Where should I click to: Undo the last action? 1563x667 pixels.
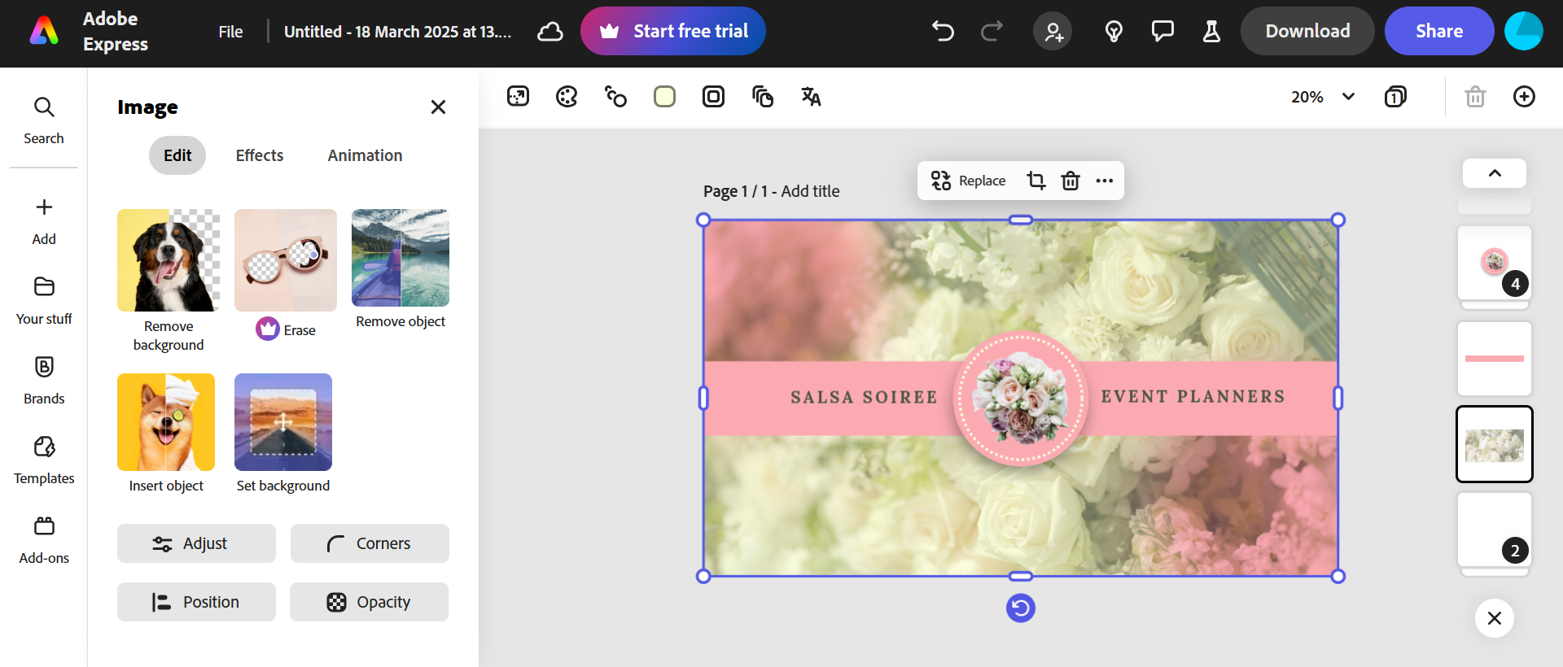(943, 32)
